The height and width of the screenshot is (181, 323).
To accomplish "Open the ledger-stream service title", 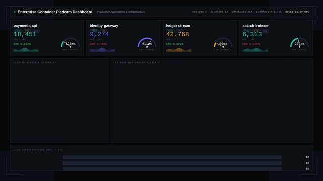I will [x=178, y=26].
